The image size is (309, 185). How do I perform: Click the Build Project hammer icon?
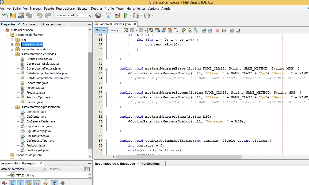(x=109, y=16)
